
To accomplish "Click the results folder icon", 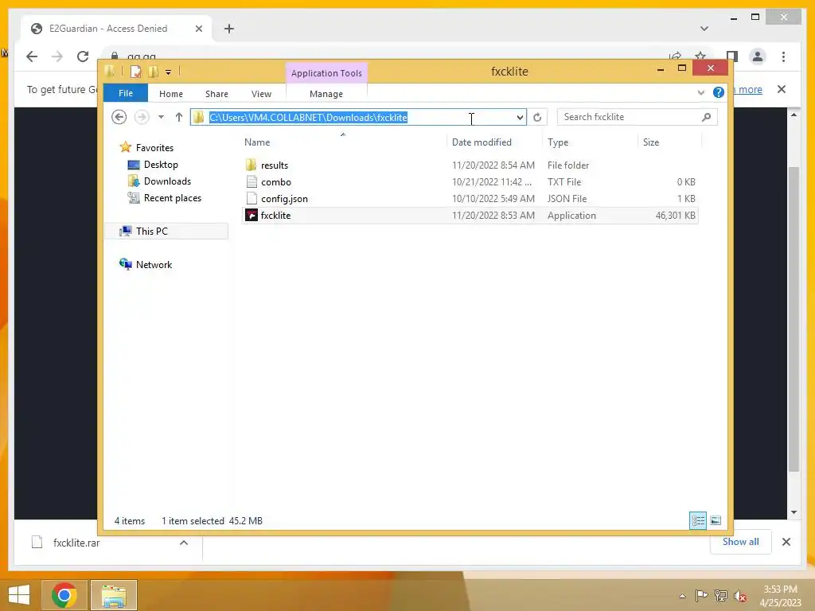I will 251,165.
